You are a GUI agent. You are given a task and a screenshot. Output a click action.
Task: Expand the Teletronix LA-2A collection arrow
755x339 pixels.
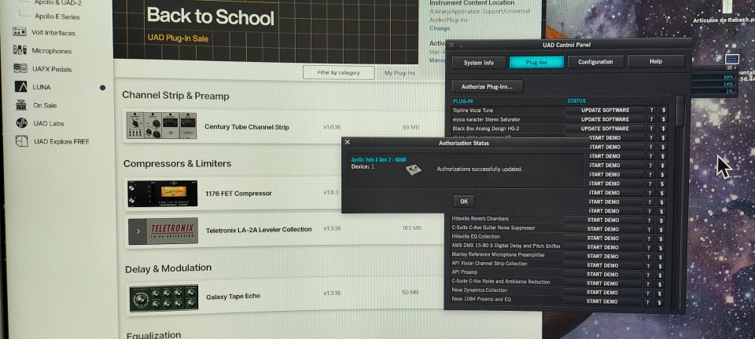(138, 231)
